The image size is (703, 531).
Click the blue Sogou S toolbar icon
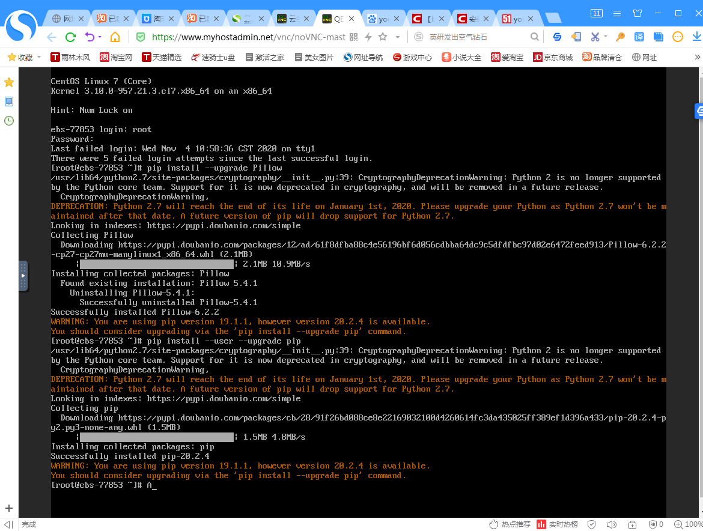[557, 37]
